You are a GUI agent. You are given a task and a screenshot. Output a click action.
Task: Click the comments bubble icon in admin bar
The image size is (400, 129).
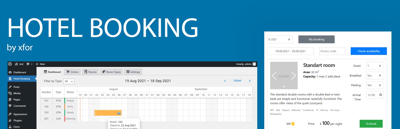pos(28,64)
